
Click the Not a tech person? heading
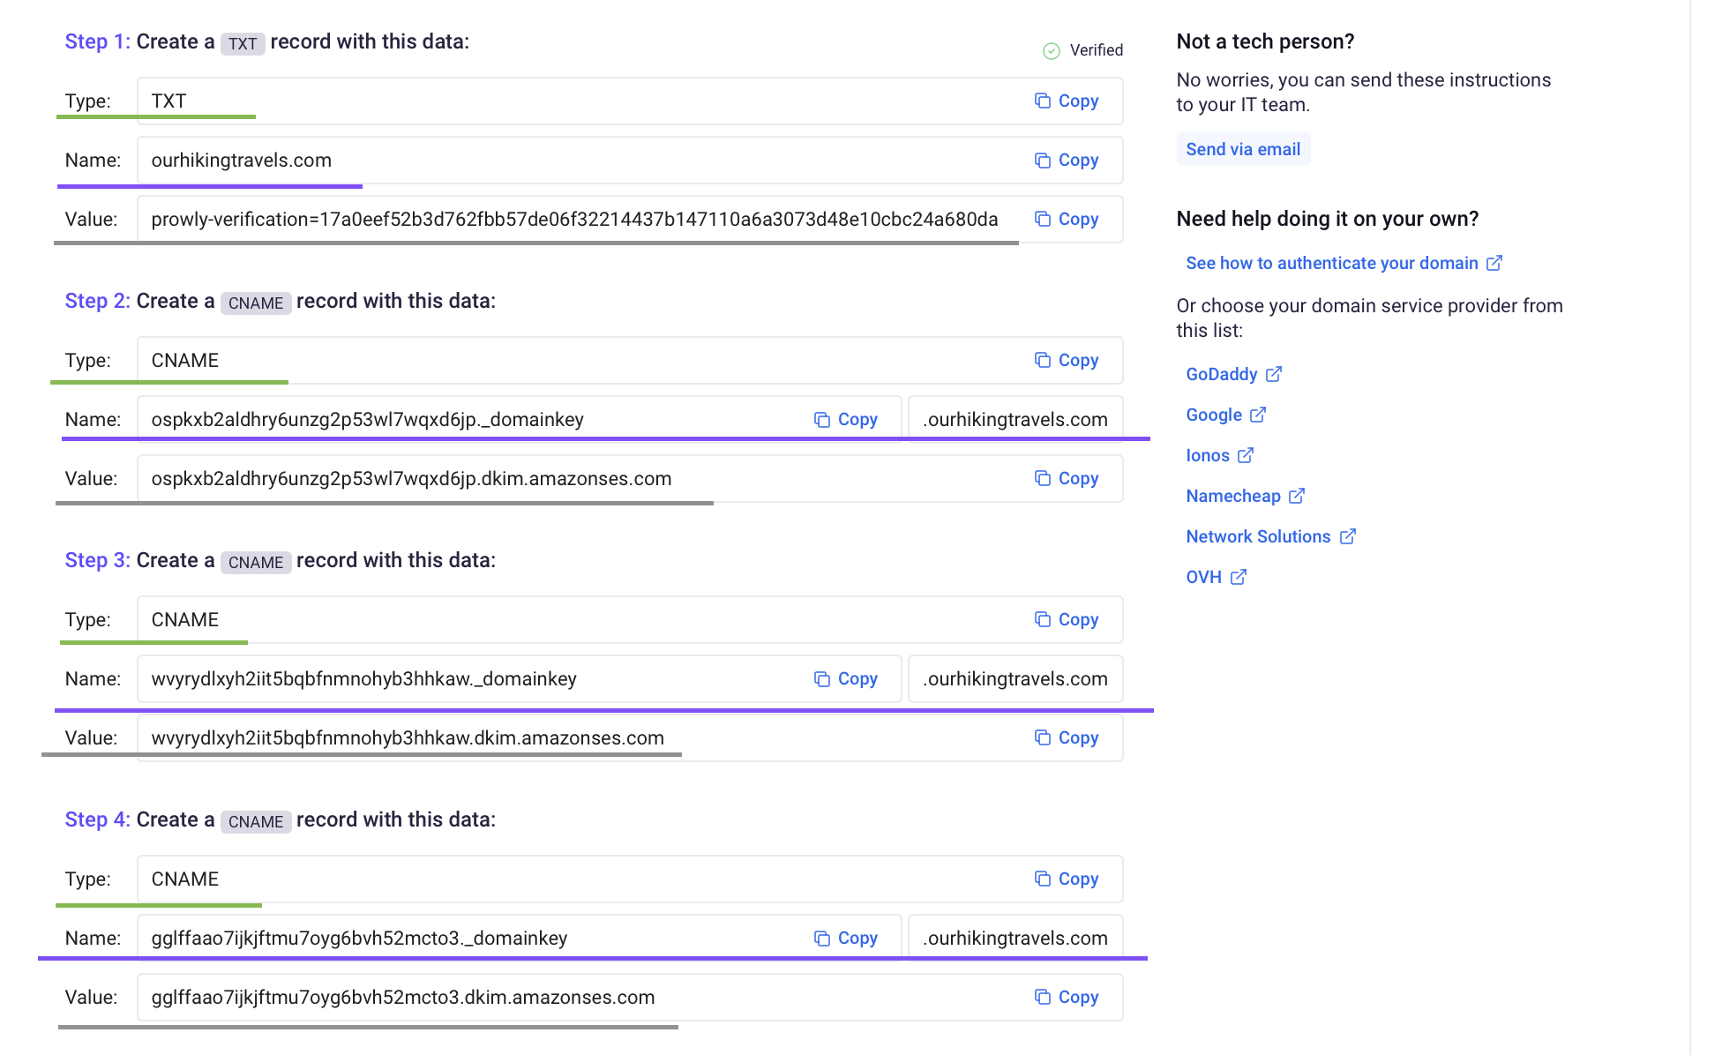pyautogui.click(x=1265, y=41)
